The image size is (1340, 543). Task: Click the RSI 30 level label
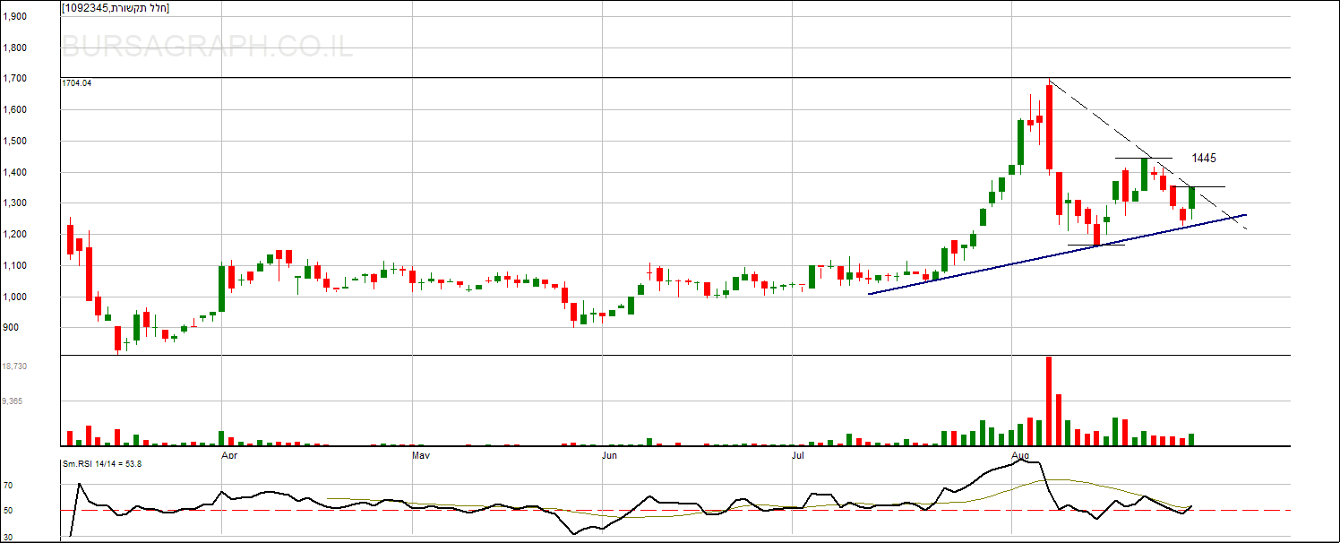(8, 537)
